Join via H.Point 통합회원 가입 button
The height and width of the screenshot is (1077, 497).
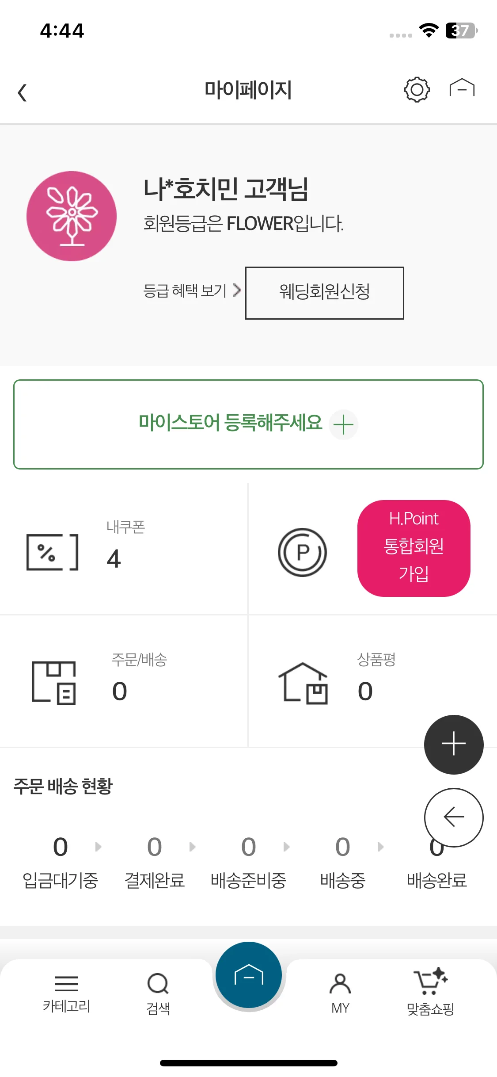coord(414,548)
